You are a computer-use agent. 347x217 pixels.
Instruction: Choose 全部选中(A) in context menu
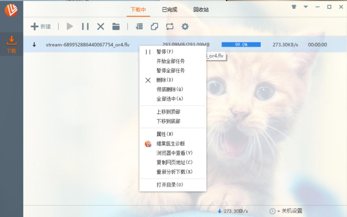point(173,99)
